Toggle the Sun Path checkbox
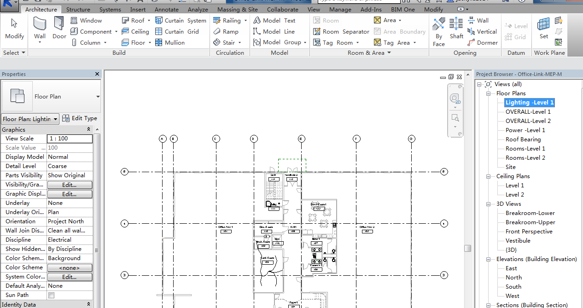Screen dimensions: 583x308 click(x=52, y=295)
